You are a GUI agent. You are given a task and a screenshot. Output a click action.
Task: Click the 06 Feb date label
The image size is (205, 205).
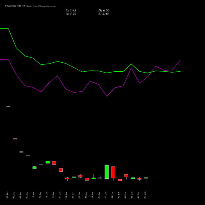click(145, 195)
